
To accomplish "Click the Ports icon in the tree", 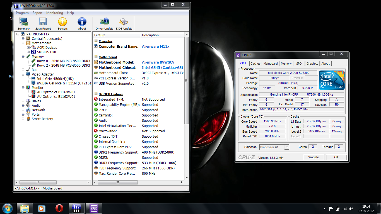I will tap(28, 115).
